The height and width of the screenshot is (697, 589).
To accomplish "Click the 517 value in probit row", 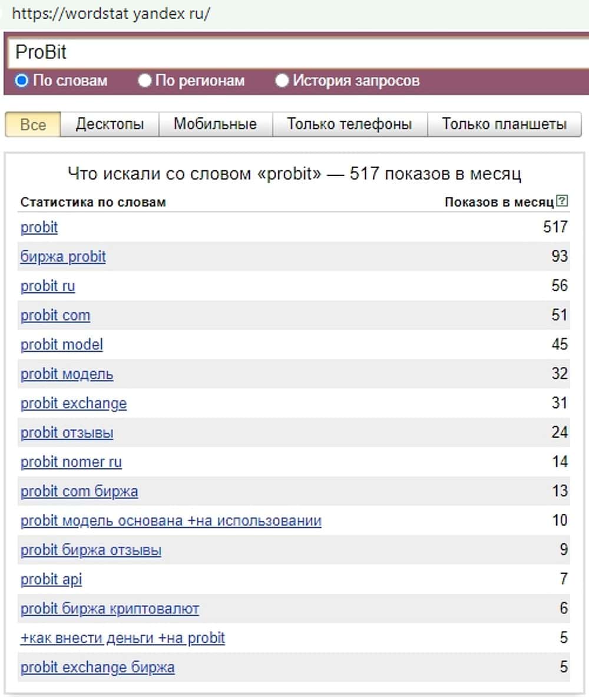I will point(555,227).
